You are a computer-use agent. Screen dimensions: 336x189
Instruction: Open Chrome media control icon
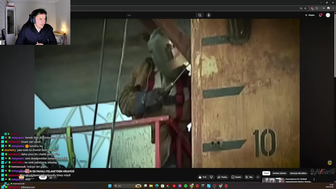[x=323, y=8]
